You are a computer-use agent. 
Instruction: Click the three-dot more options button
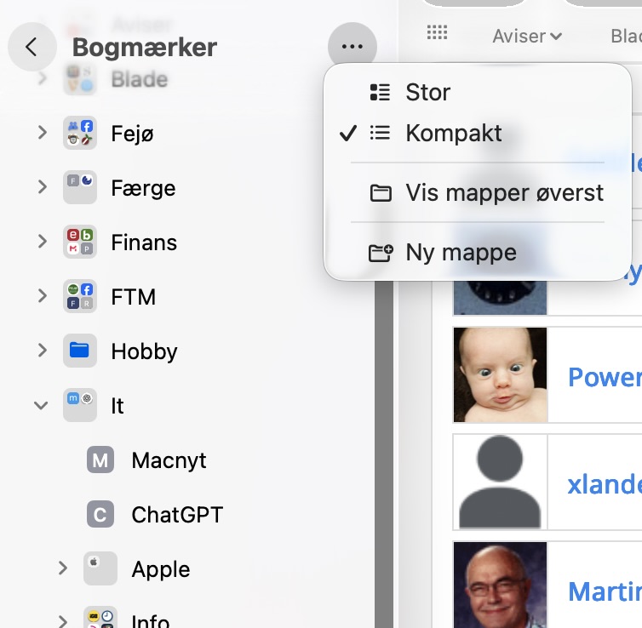[352, 47]
